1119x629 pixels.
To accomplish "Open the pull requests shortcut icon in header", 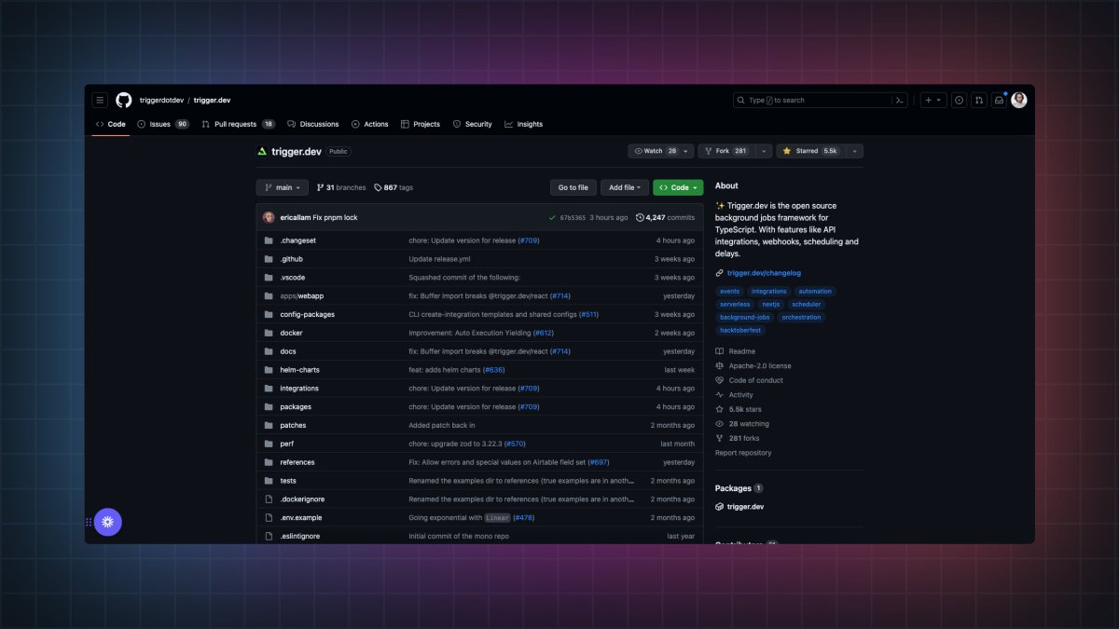I will tap(979, 100).
